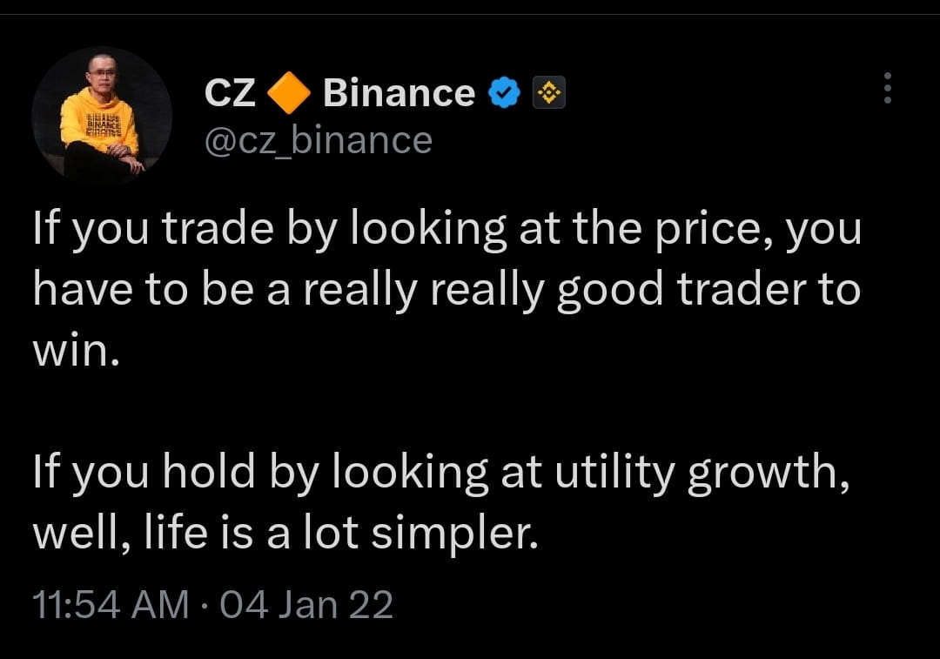Click the dot separator between time and date
This screenshot has width=940, height=659.
pyautogui.click(x=205, y=604)
